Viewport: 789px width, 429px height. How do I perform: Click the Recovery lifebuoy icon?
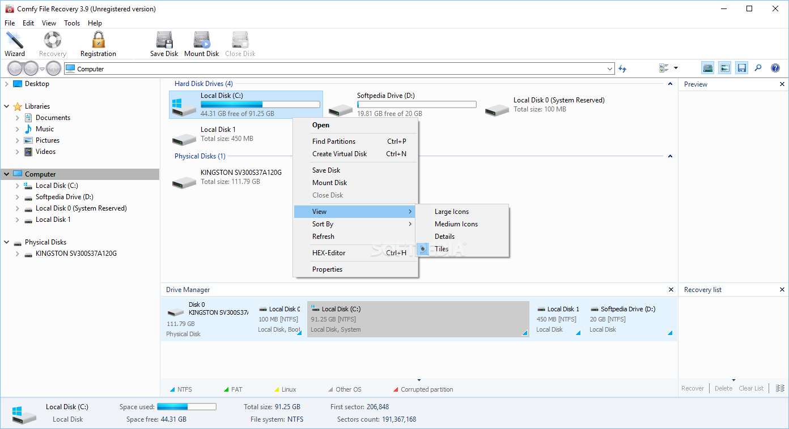tap(52, 44)
